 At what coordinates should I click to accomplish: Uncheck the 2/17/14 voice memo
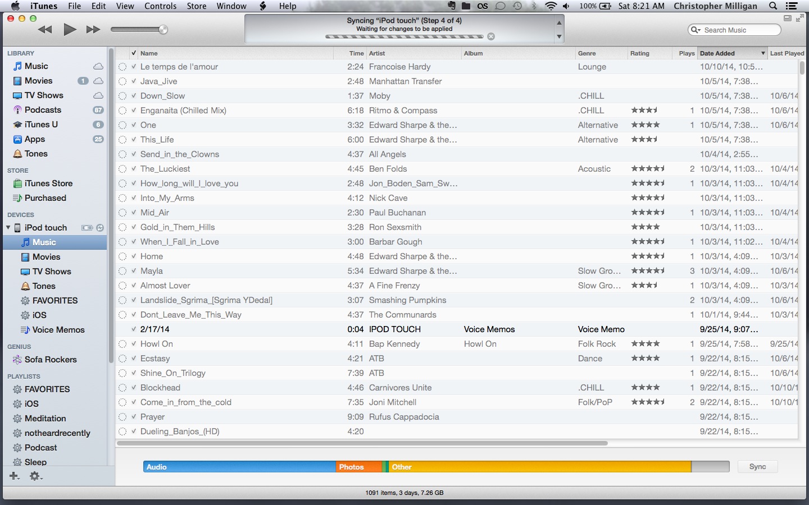click(x=134, y=329)
